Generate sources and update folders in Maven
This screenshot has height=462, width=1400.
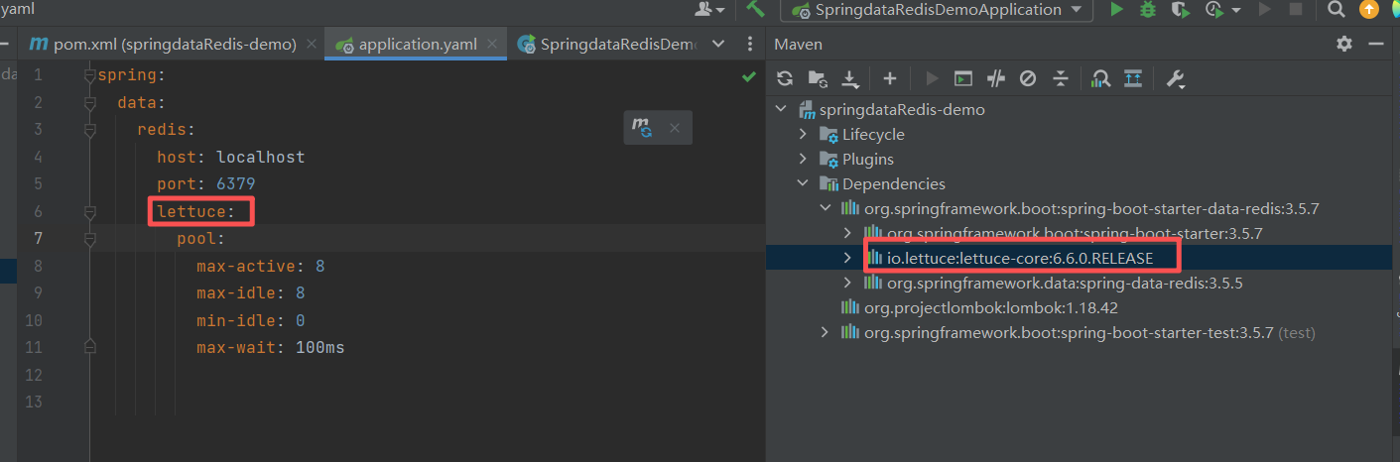[x=817, y=78]
